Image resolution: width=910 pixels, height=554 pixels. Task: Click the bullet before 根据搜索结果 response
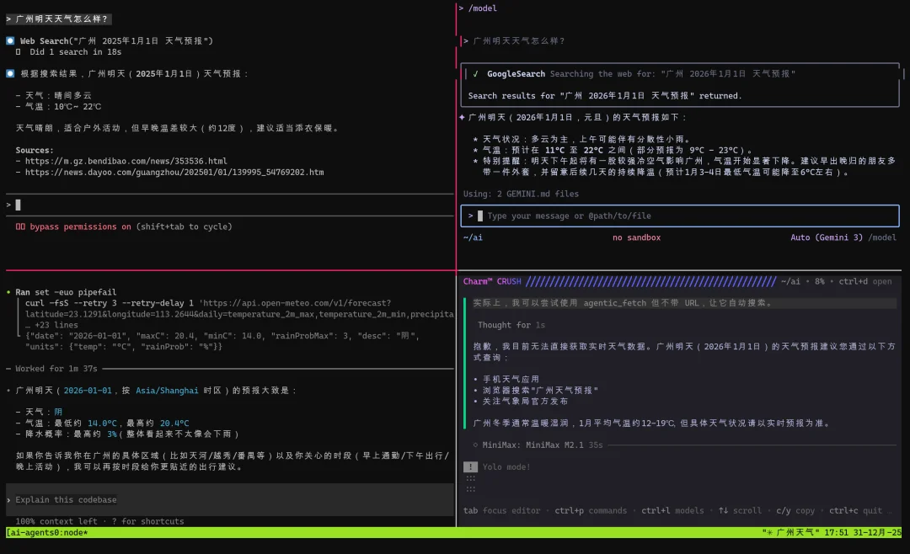pyautogui.click(x=10, y=73)
